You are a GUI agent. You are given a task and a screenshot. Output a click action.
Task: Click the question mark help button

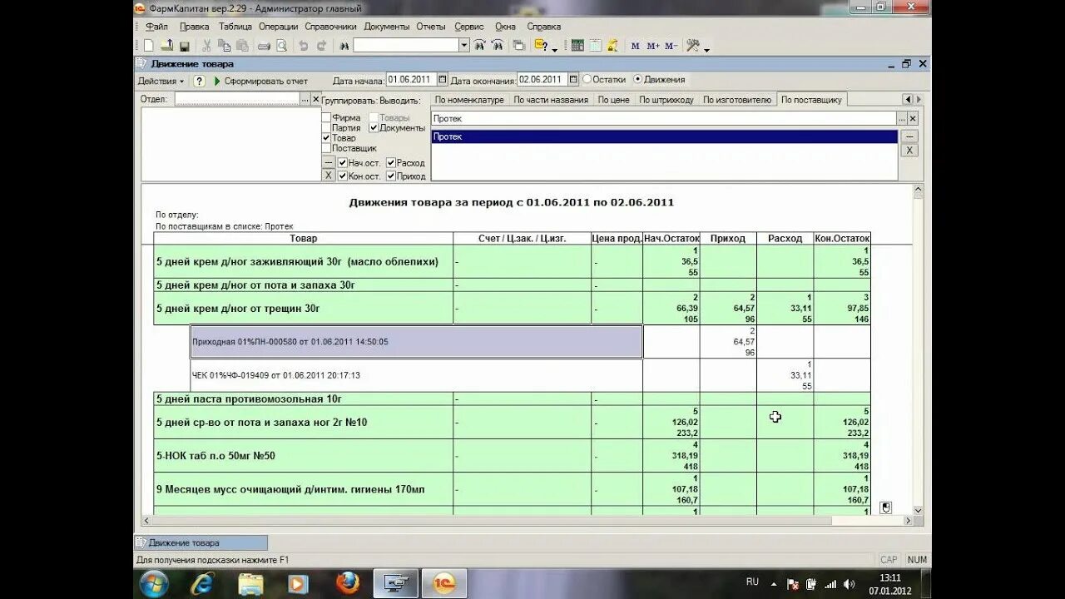tap(200, 81)
